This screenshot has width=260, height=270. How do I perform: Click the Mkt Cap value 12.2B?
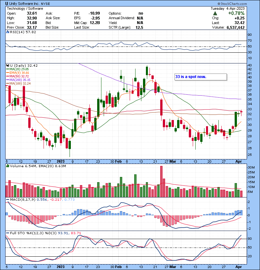95,23
